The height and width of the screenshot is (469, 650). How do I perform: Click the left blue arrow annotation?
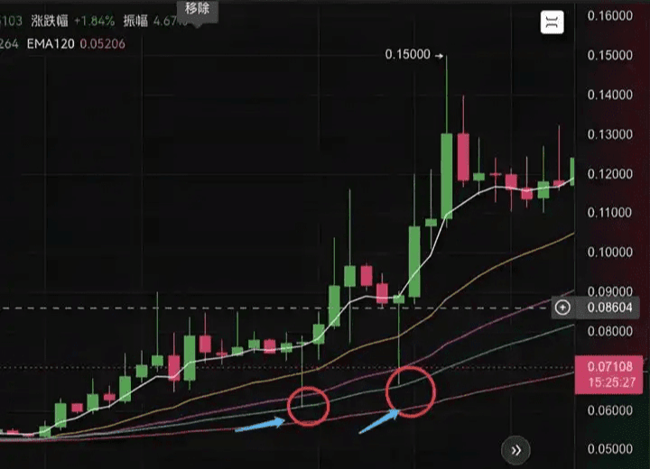point(260,426)
